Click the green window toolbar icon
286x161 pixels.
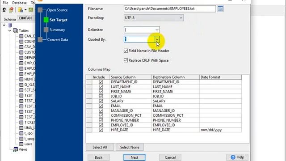tap(31, 10)
